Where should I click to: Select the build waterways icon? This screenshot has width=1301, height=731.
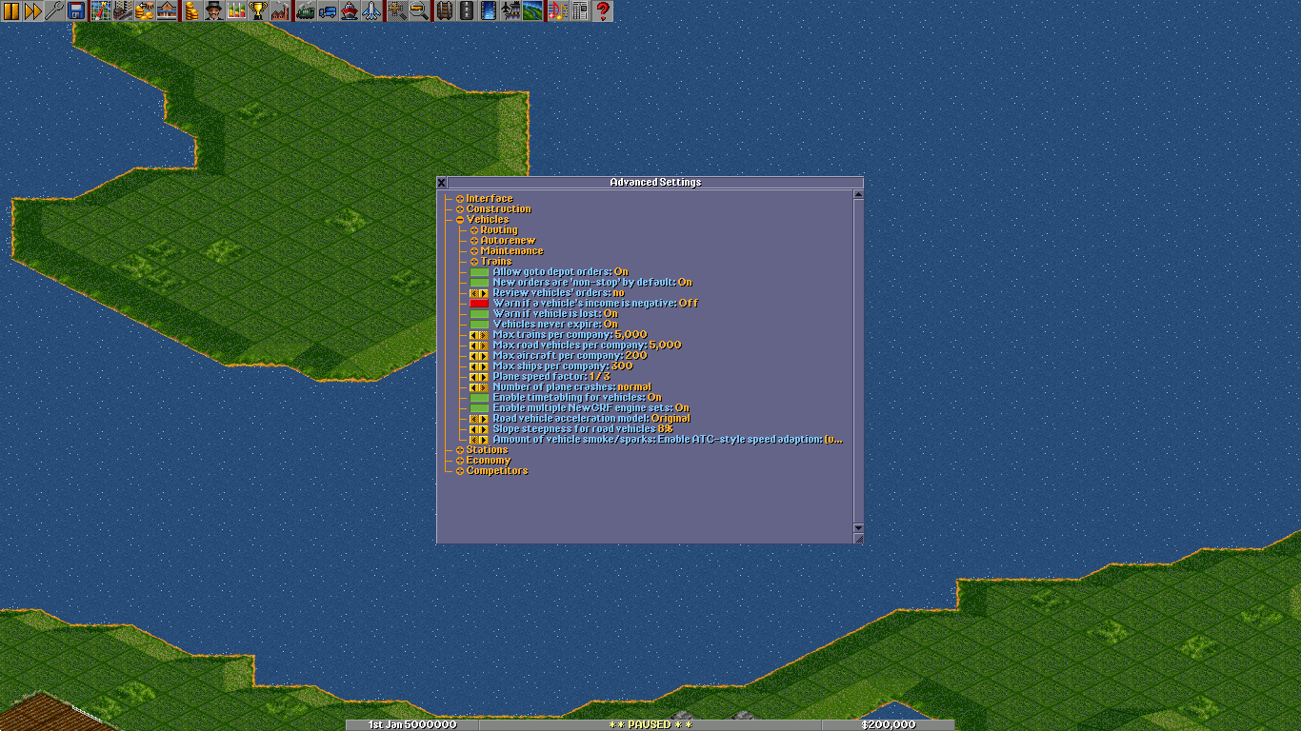(x=488, y=11)
